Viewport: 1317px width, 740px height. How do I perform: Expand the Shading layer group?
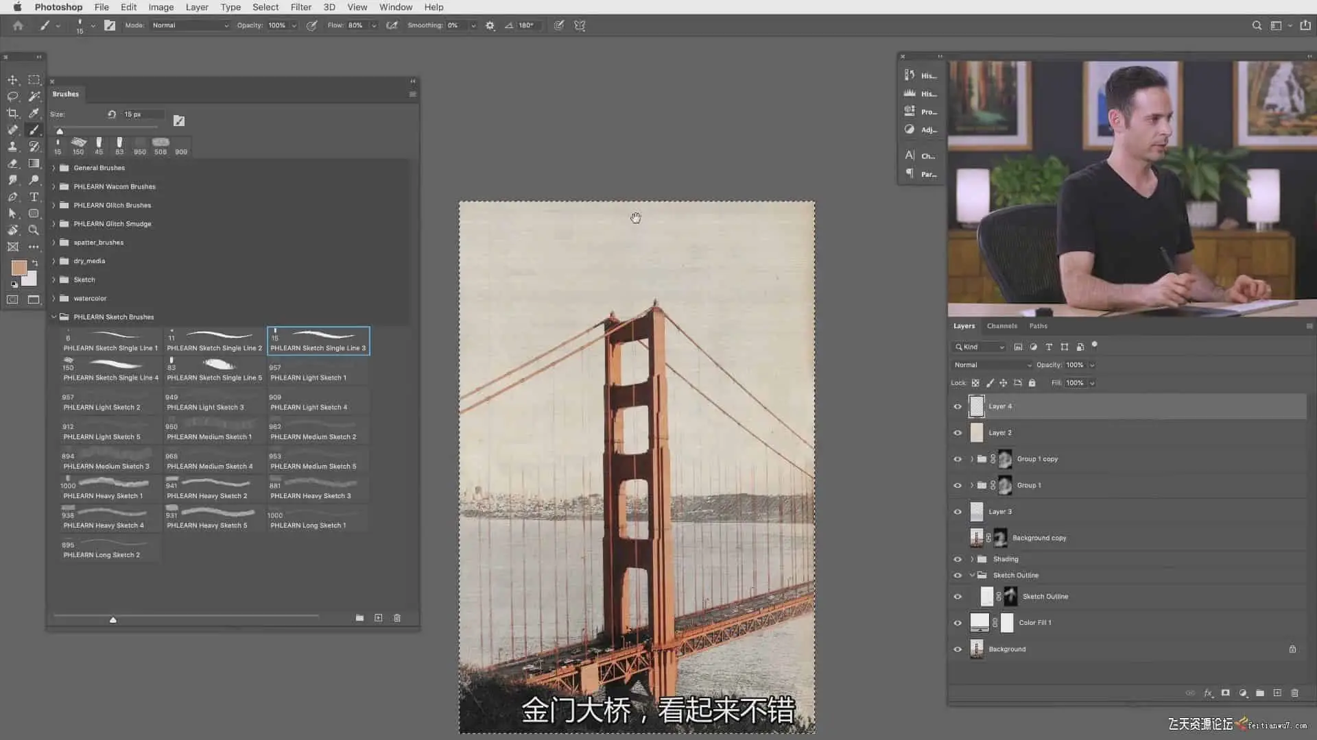972,559
